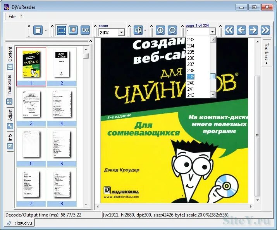
Task: Open the File menu
Action: coord(12,17)
